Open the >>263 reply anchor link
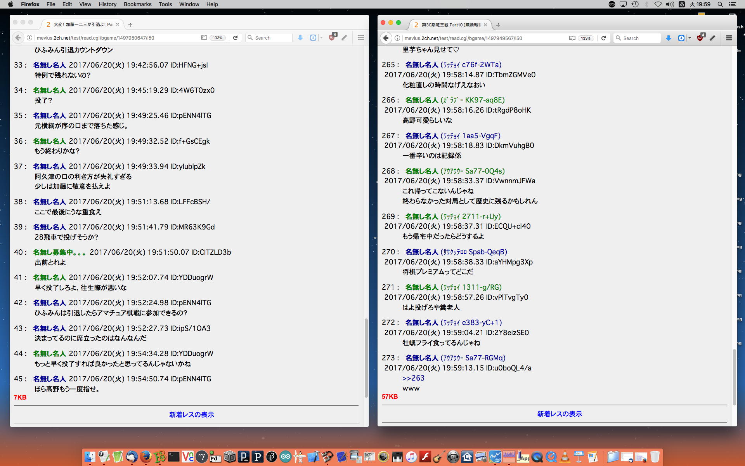 pos(413,378)
